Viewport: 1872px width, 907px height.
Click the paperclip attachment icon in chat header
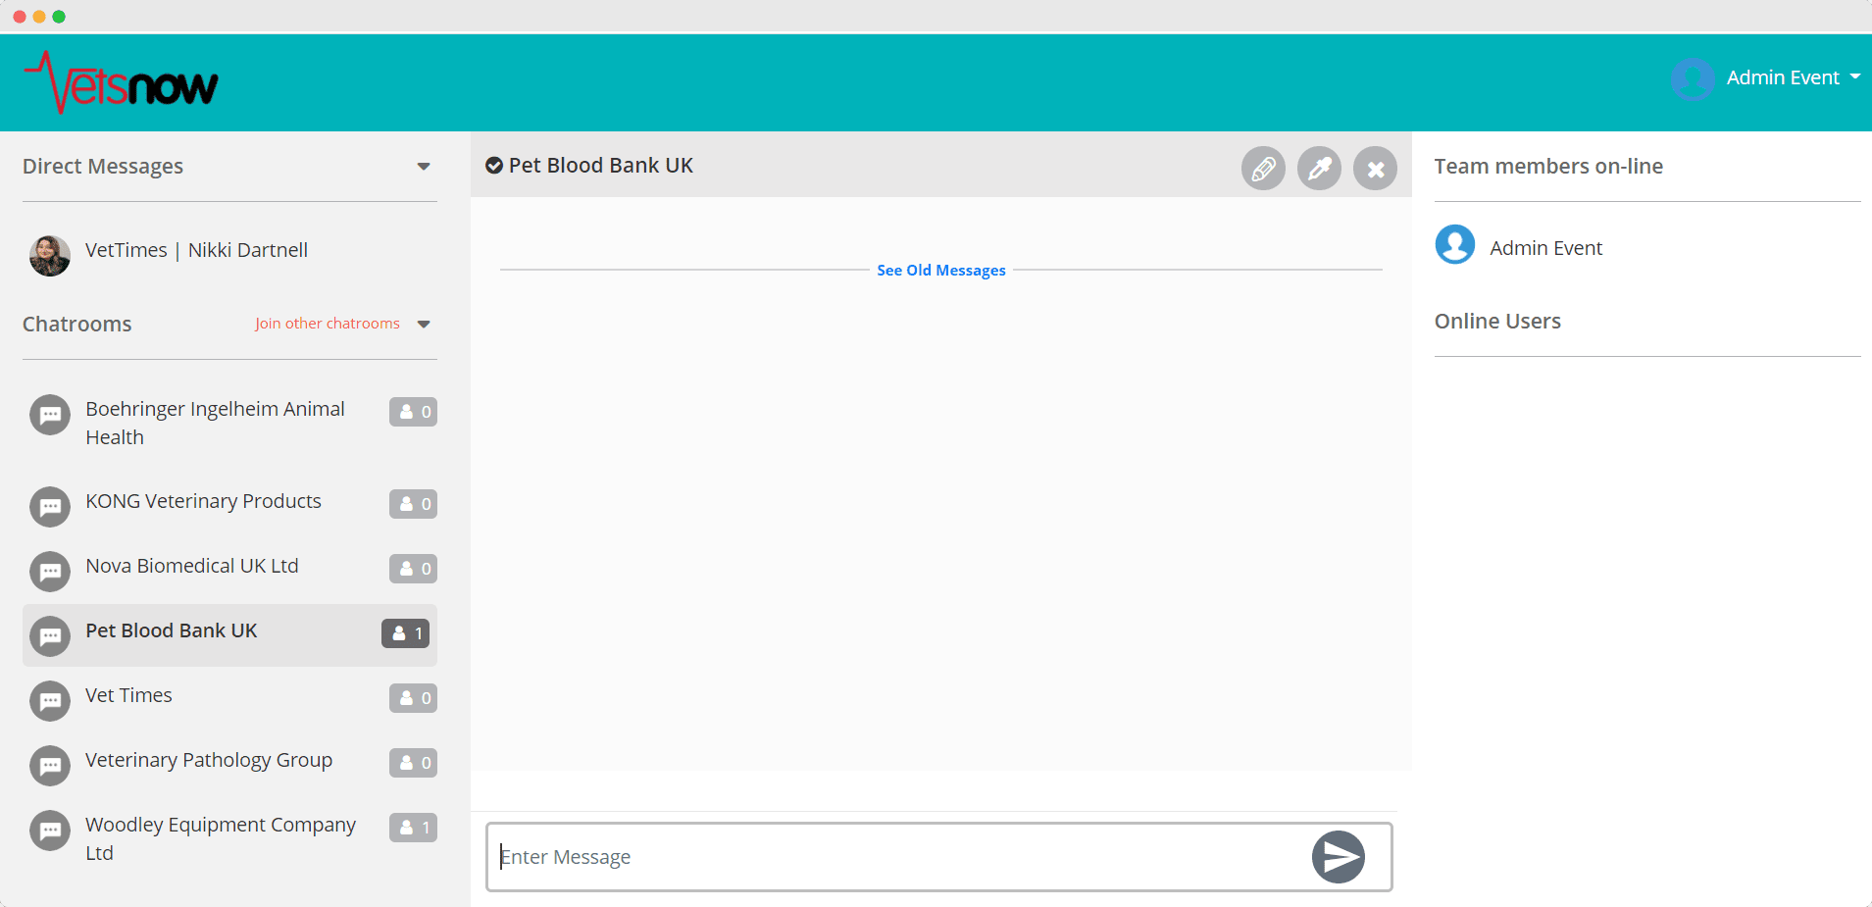click(1263, 169)
